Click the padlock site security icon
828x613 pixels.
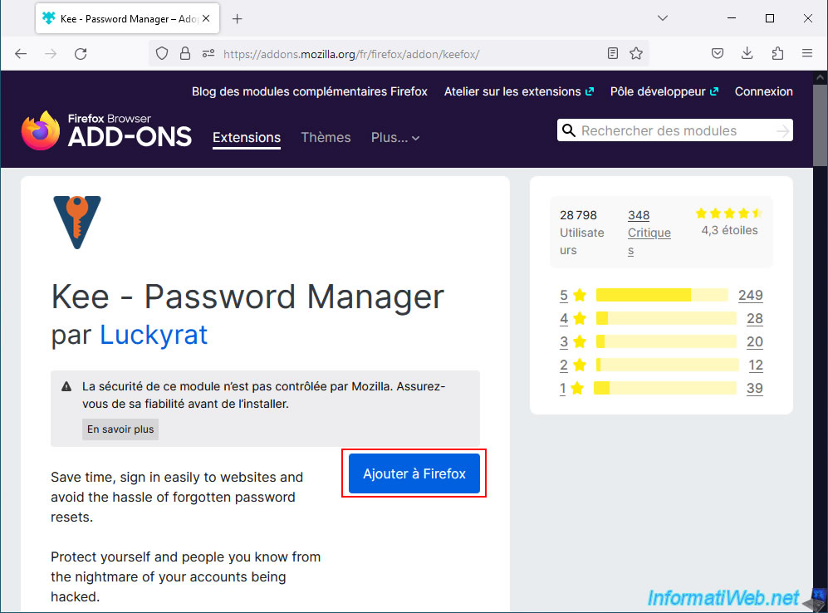pyautogui.click(x=185, y=54)
